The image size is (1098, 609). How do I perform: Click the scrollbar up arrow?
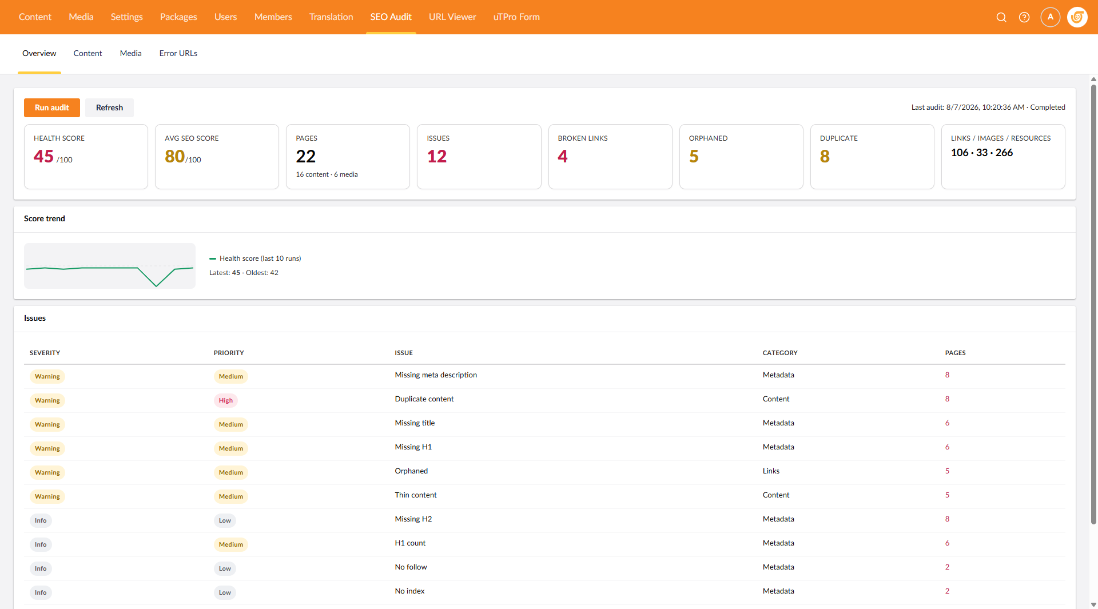[1093, 79]
